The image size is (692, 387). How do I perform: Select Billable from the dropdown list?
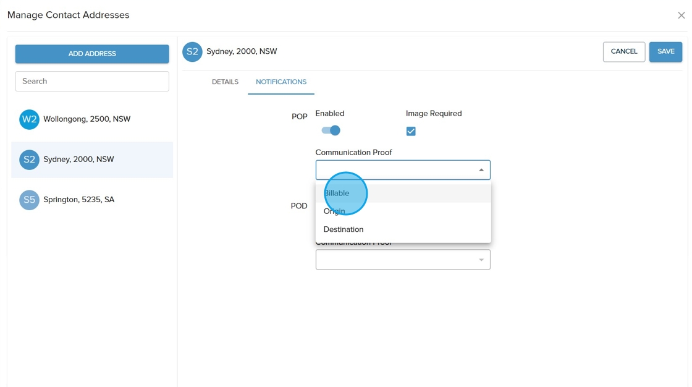tap(337, 193)
